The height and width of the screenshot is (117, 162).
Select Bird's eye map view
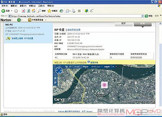(x=96, y=67)
